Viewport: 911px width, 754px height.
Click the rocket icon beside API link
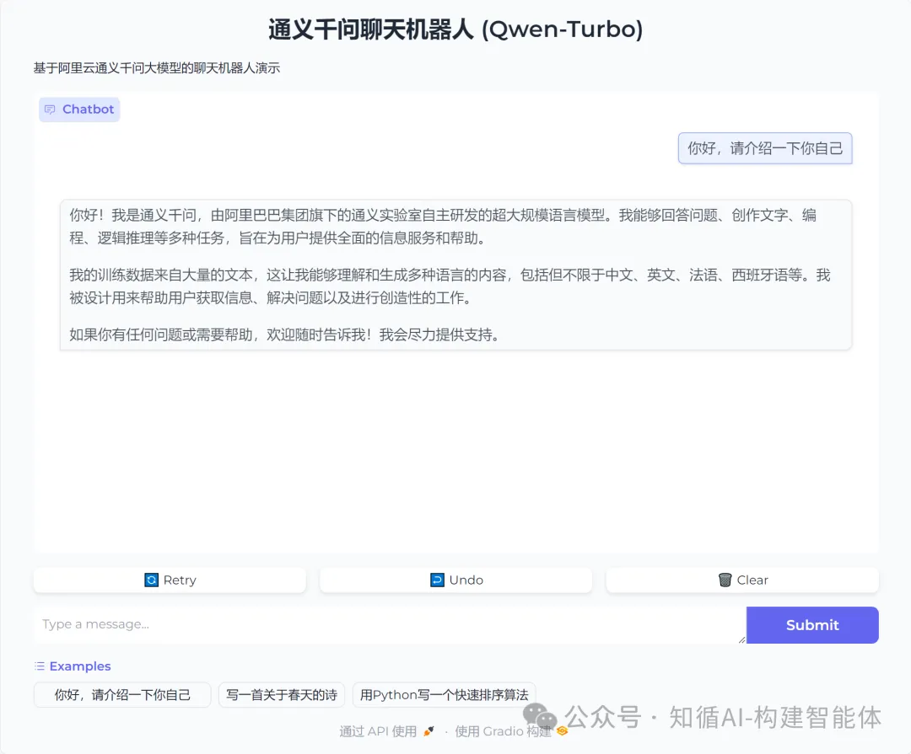tap(429, 731)
